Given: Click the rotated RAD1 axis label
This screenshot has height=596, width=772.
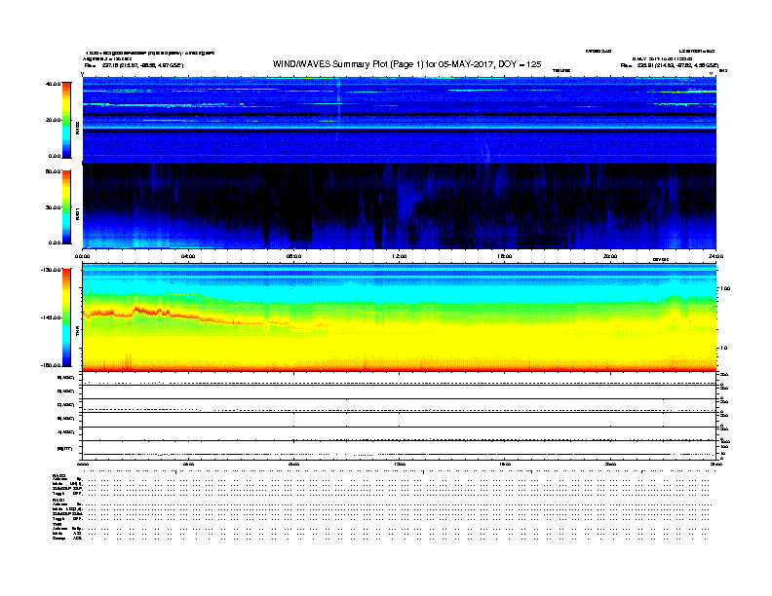Looking at the screenshot, I should 77,214.
